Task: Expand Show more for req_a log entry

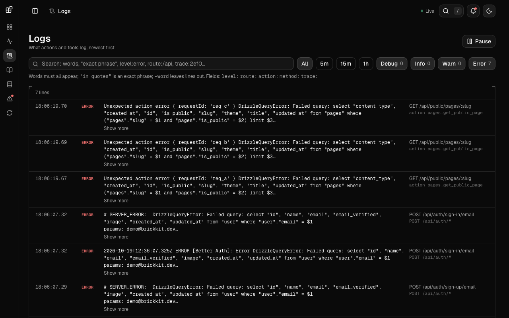Action: (x=116, y=201)
